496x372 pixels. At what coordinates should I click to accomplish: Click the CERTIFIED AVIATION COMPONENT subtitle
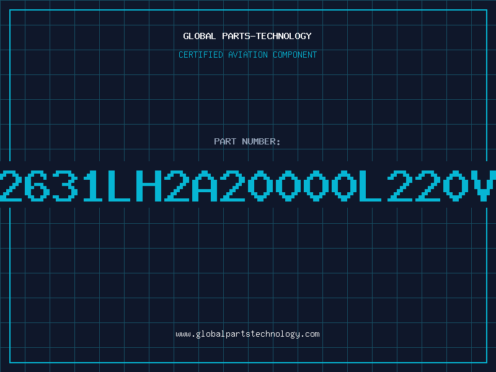tap(247, 55)
